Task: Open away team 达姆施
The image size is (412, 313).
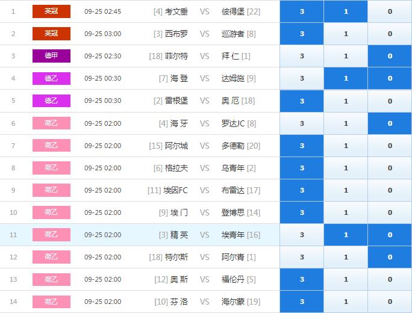Action: [233, 78]
